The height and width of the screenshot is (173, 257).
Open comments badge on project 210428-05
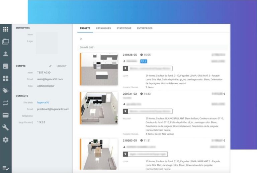pos(143,61)
